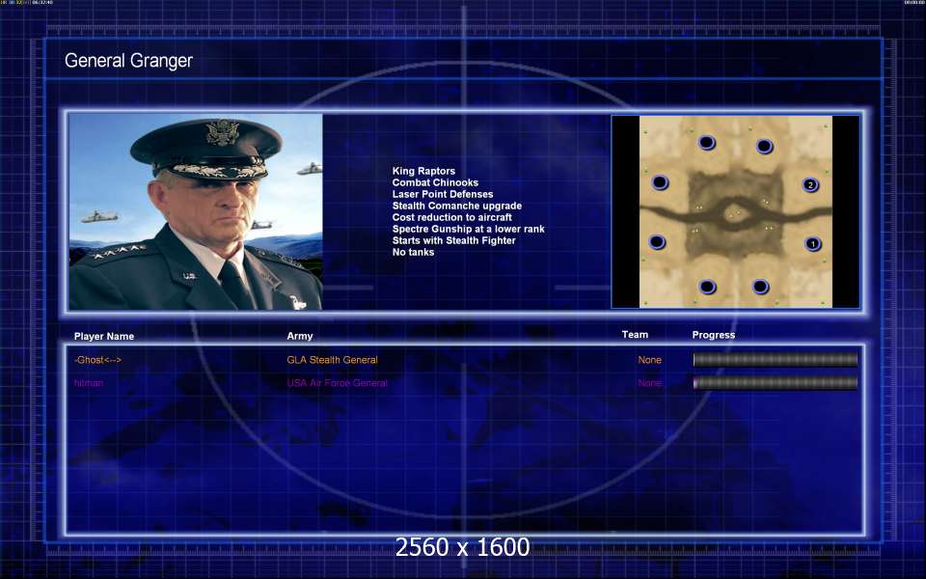Image resolution: width=926 pixels, height=579 pixels.
Task: Click the Team column header
Action: (635, 335)
